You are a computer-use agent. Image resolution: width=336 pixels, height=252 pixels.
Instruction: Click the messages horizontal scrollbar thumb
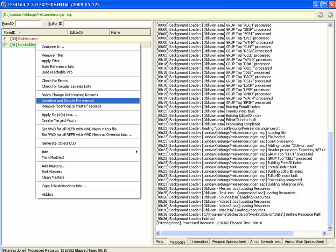[227, 233]
